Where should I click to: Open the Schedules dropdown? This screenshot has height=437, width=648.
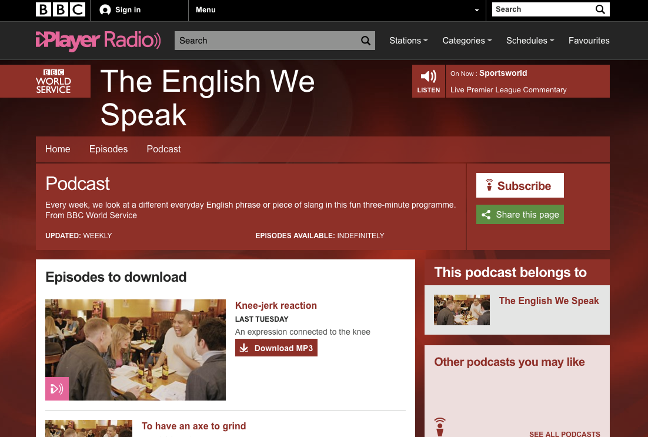click(x=530, y=41)
